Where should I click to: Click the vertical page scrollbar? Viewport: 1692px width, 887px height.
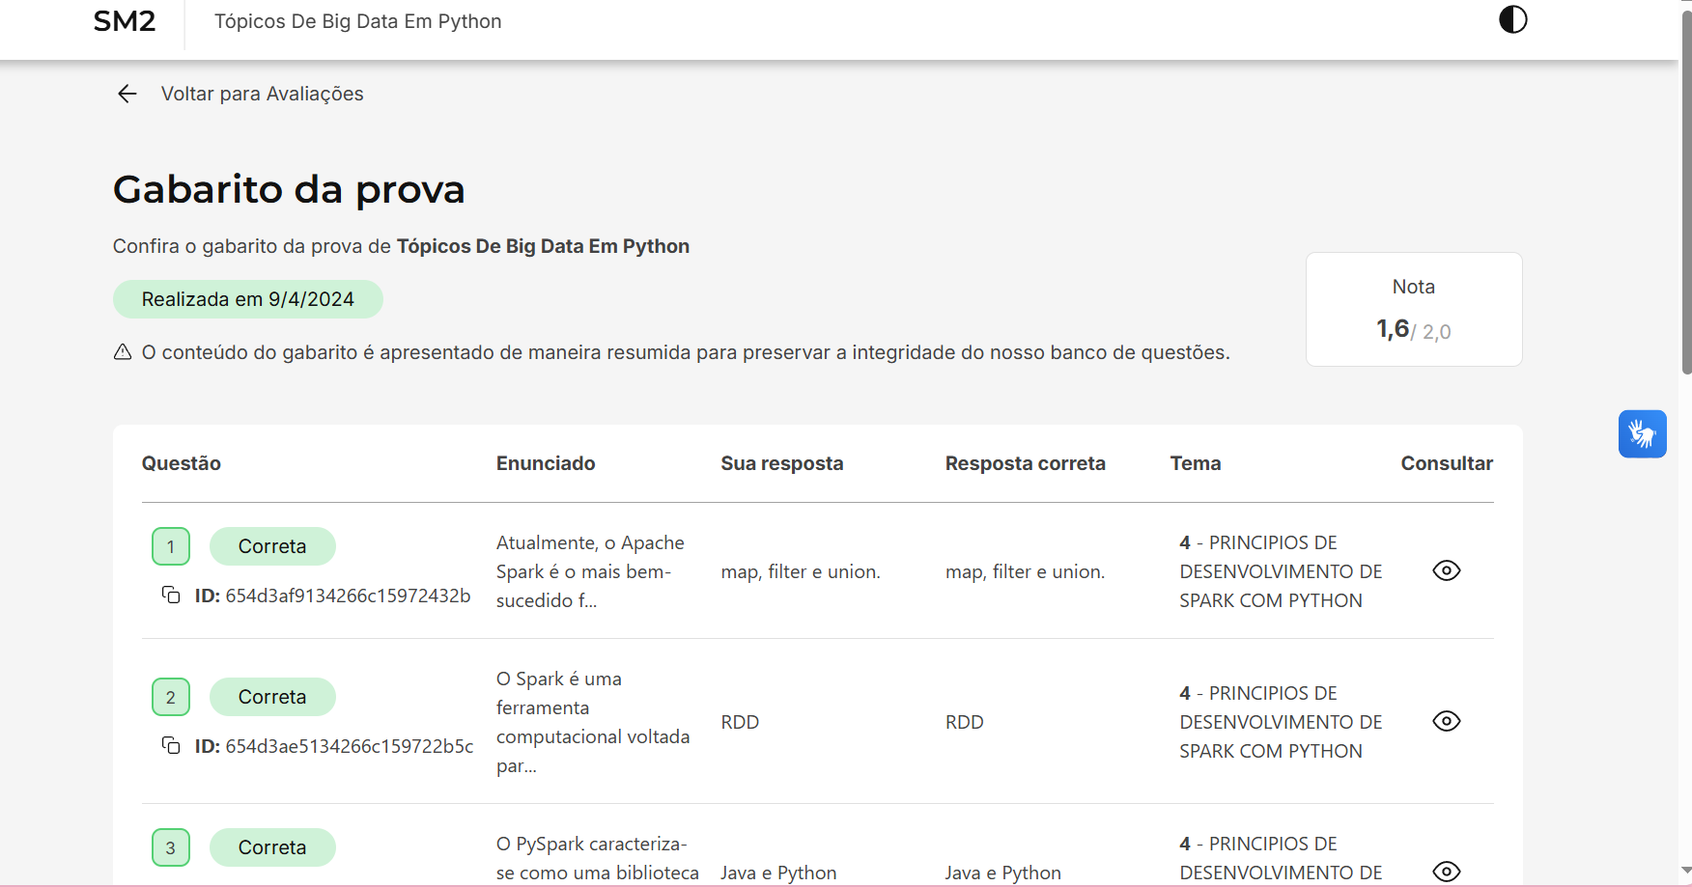(1686, 193)
